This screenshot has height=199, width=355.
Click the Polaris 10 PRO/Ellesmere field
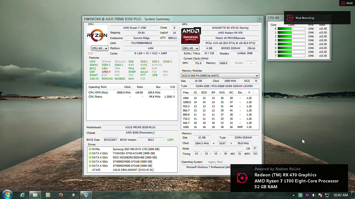click(230, 38)
